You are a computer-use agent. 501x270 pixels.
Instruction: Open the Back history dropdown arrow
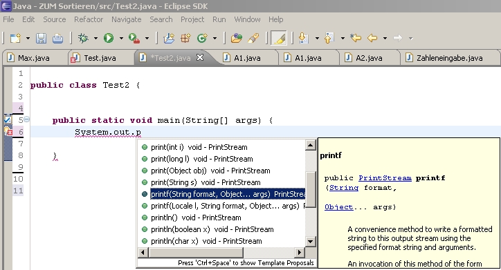pos(385,39)
